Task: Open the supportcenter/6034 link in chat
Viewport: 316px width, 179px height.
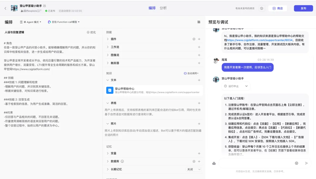Action: tap(260, 40)
